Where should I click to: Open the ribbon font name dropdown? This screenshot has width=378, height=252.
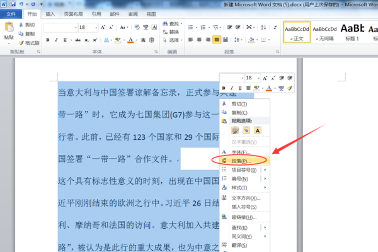coord(76,28)
